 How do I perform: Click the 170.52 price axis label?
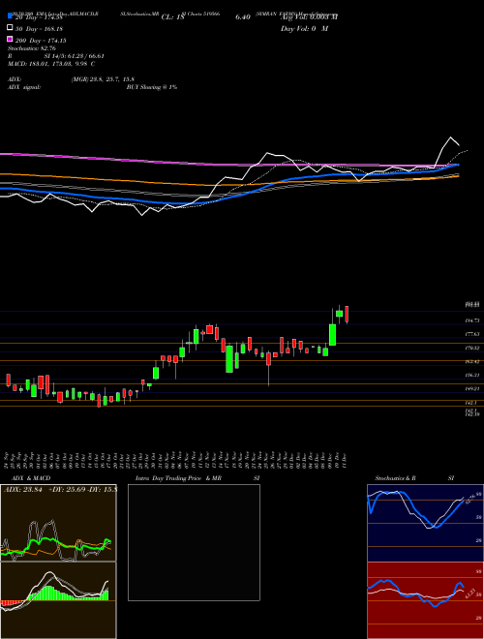pyautogui.click(x=471, y=348)
